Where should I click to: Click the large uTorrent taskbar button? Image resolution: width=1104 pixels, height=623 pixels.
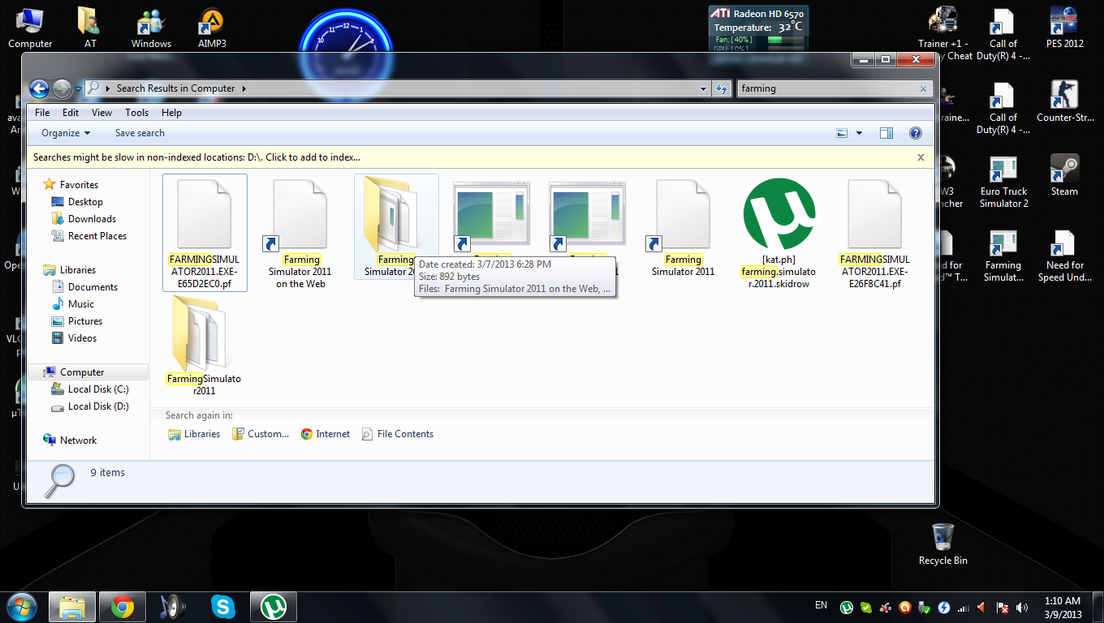coord(274,607)
